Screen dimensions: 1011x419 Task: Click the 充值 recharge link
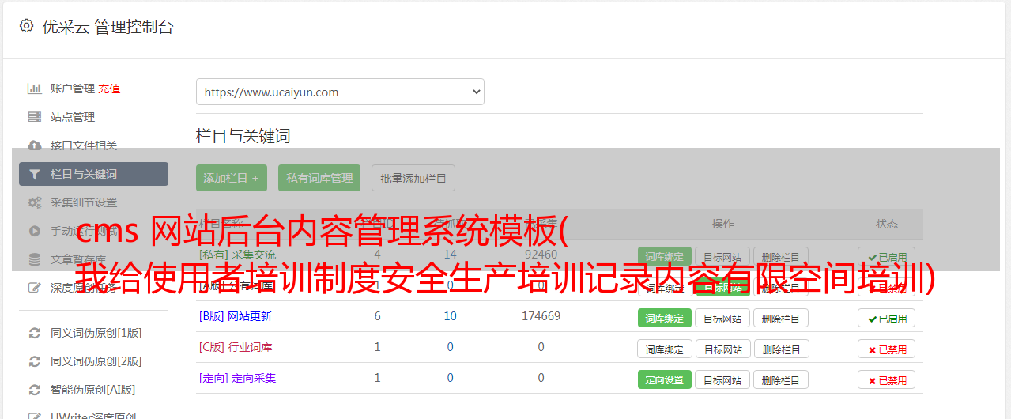coord(109,89)
